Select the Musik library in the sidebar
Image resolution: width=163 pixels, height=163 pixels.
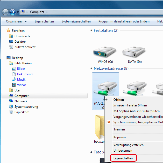21,80
